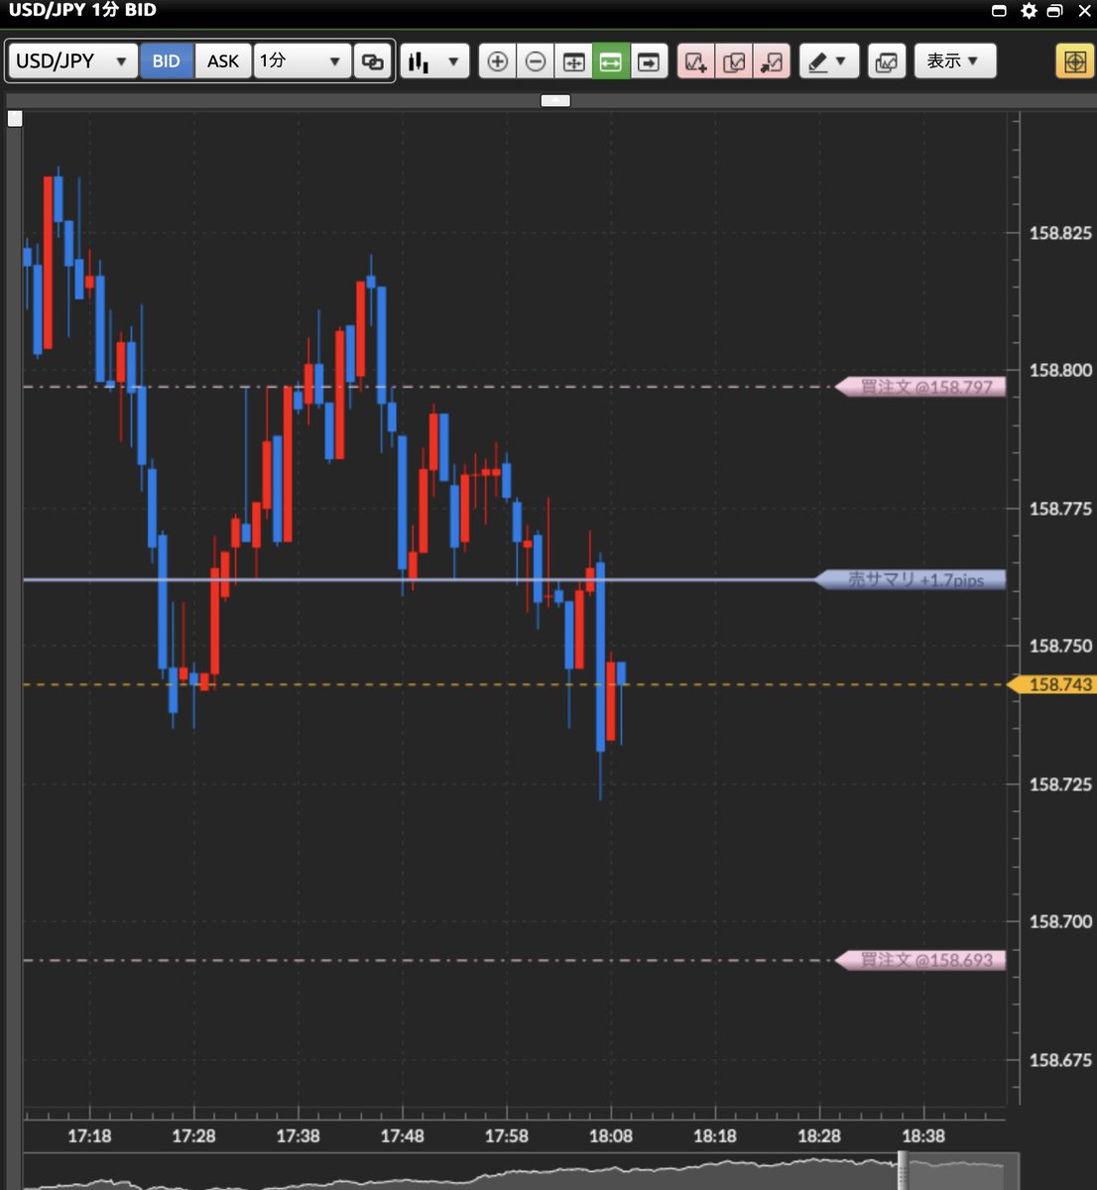Open the chart type candlestick dropdown
1097x1190 pixels.
(x=434, y=60)
